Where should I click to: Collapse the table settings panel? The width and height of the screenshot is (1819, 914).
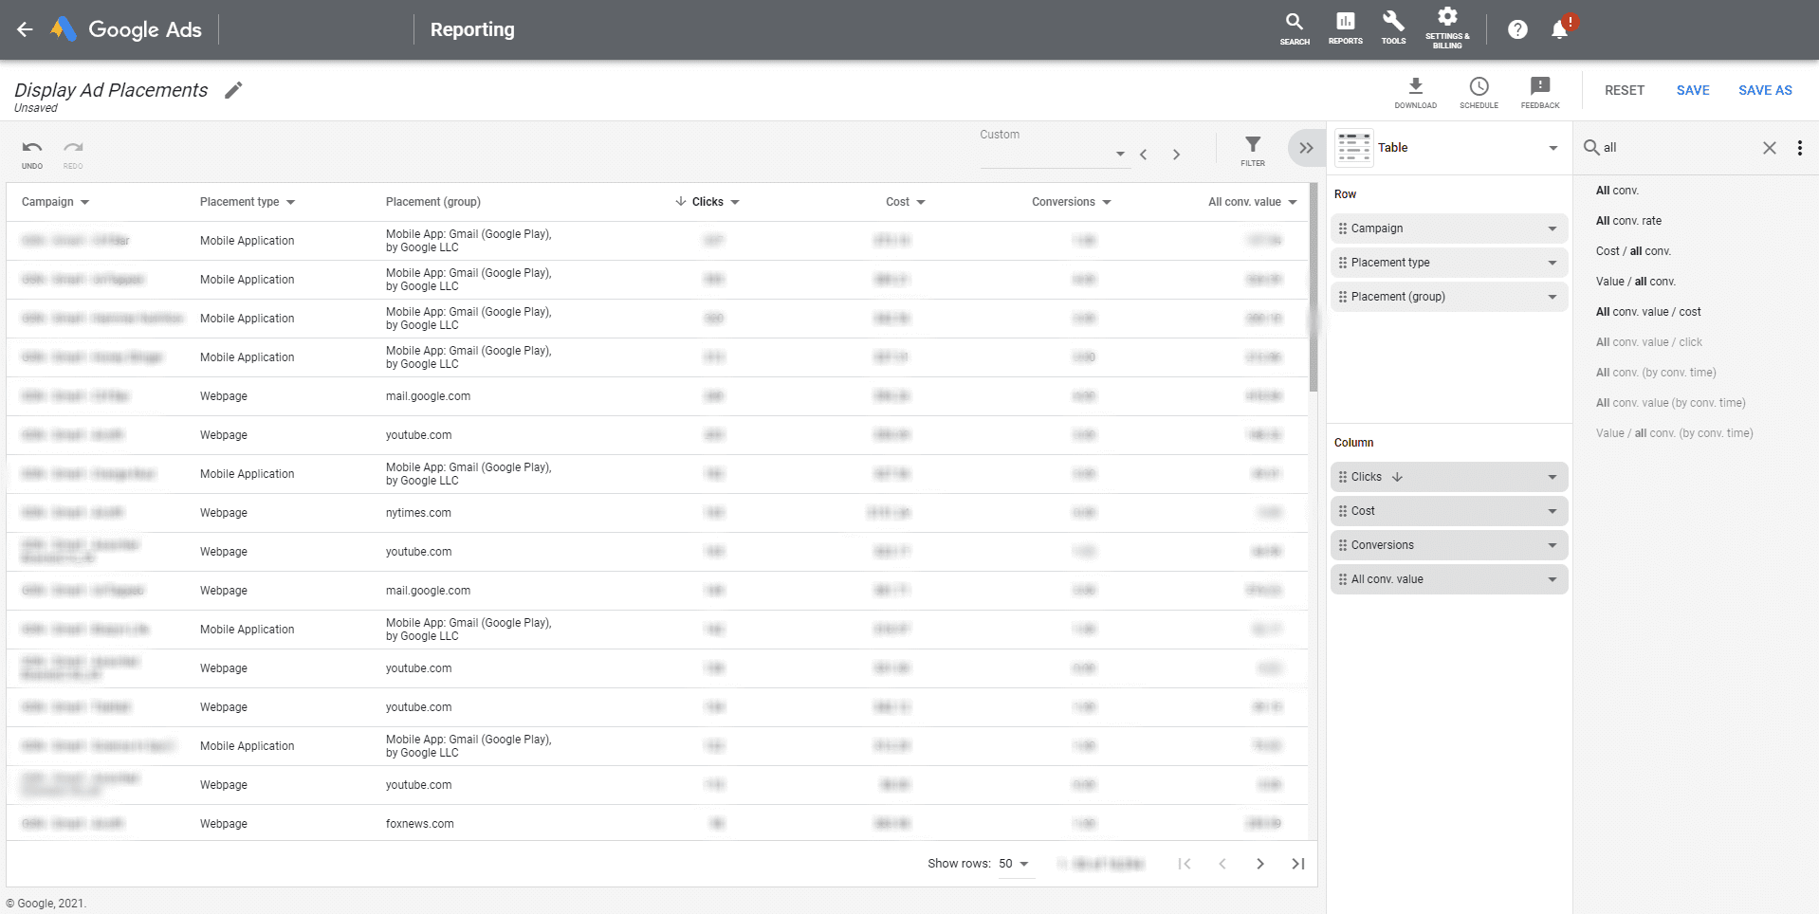(1306, 148)
